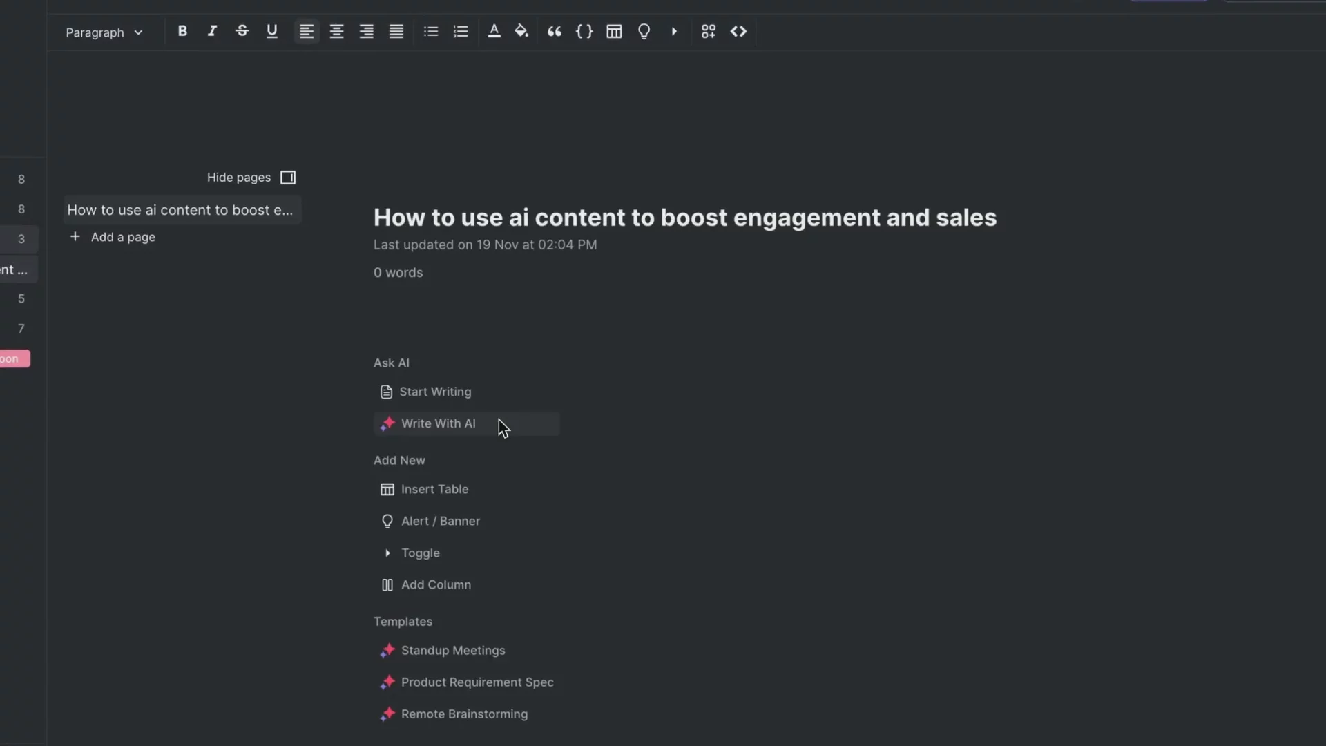Open the Paragraph style dropdown

click(x=104, y=32)
